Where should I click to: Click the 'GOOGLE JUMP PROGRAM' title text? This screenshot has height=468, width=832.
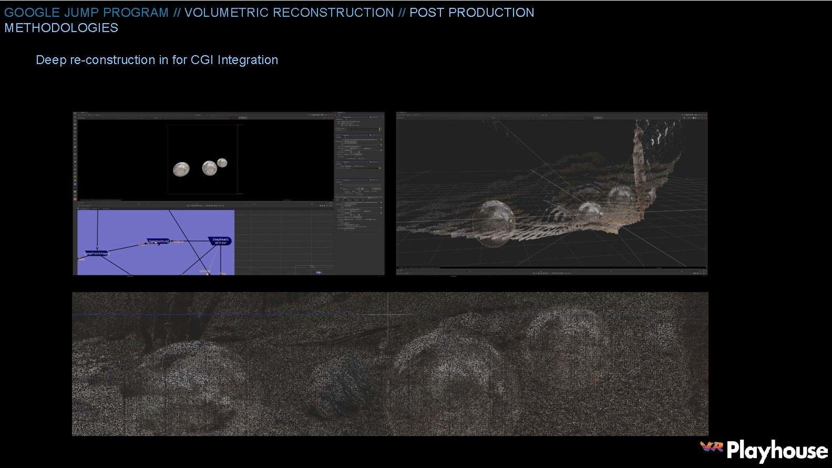tap(86, 13)
